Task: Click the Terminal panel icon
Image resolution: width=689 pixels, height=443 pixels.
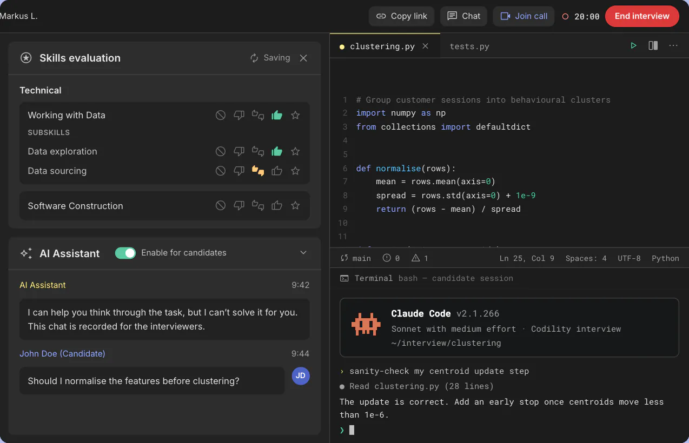Action: 344,278
